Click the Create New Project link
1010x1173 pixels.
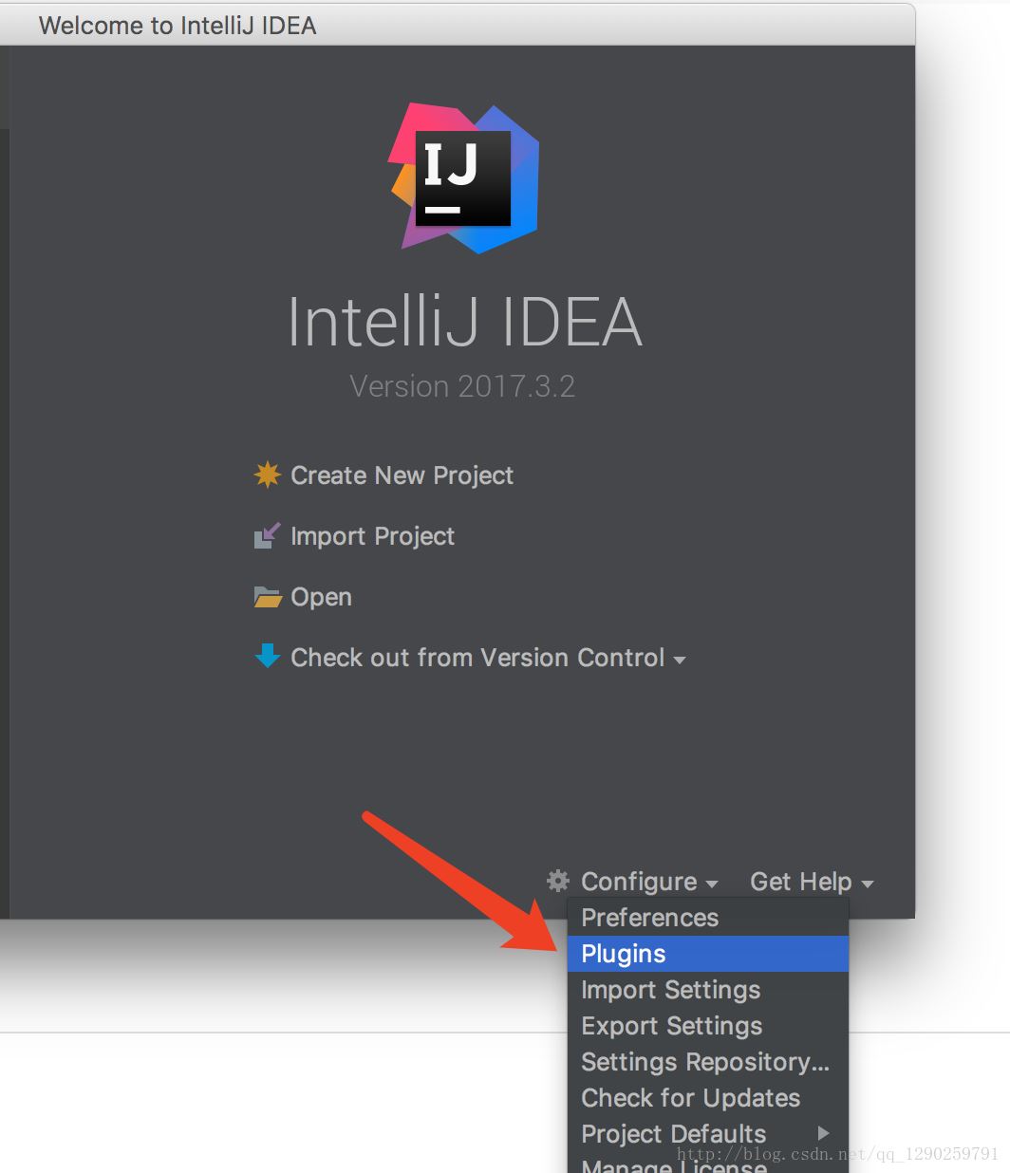point(402,475)
